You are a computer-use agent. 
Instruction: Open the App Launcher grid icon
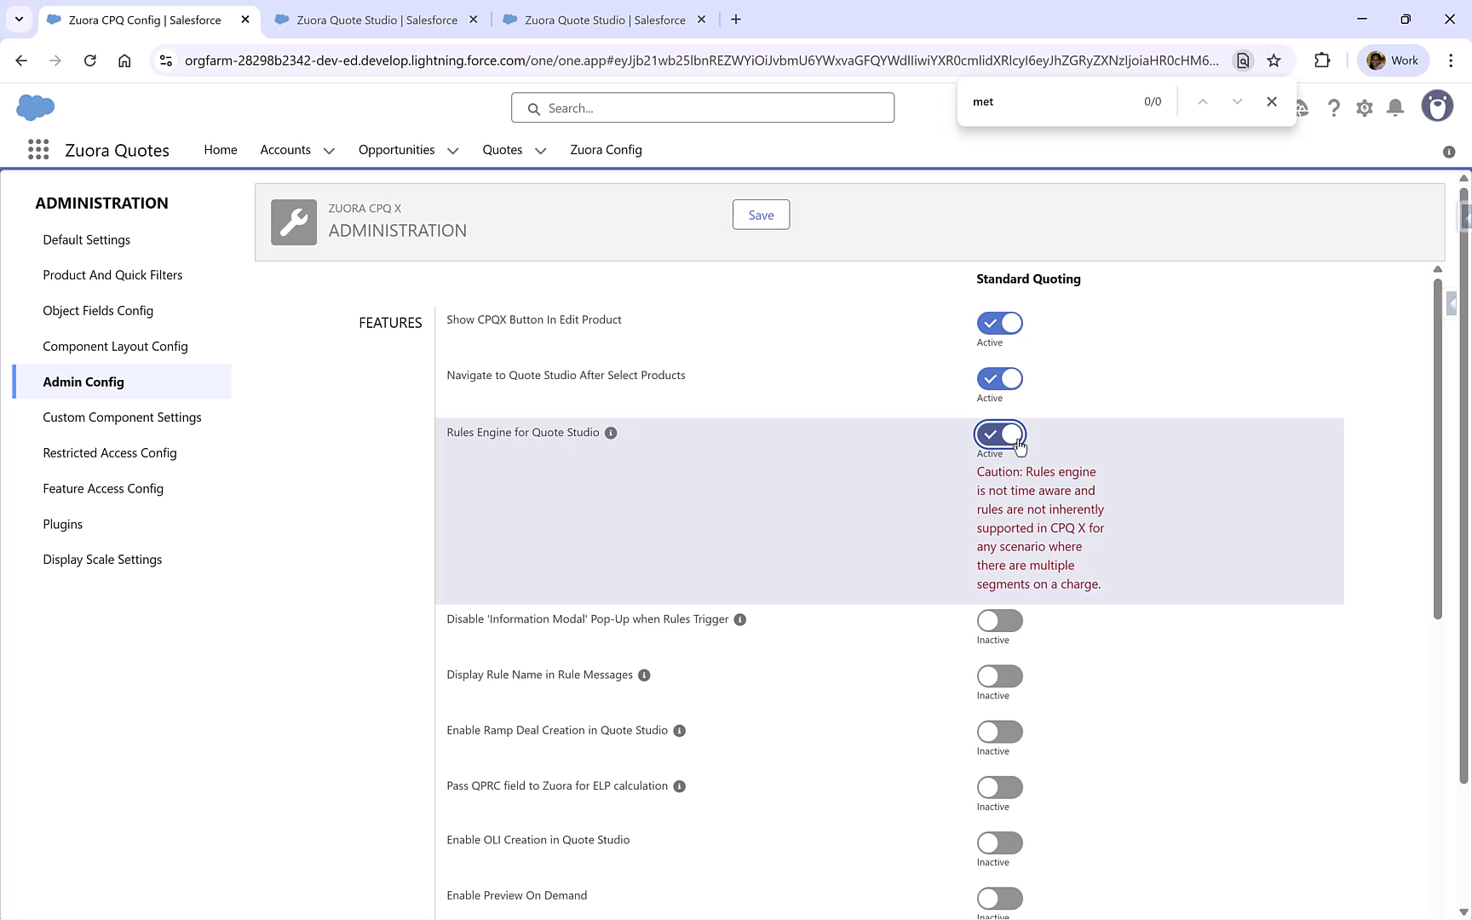click(37, 149)
